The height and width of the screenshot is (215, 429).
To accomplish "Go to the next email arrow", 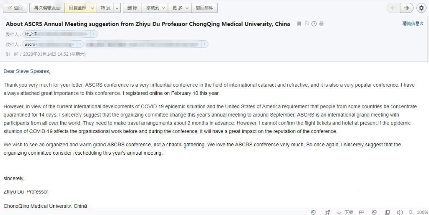I will [406, 8].
